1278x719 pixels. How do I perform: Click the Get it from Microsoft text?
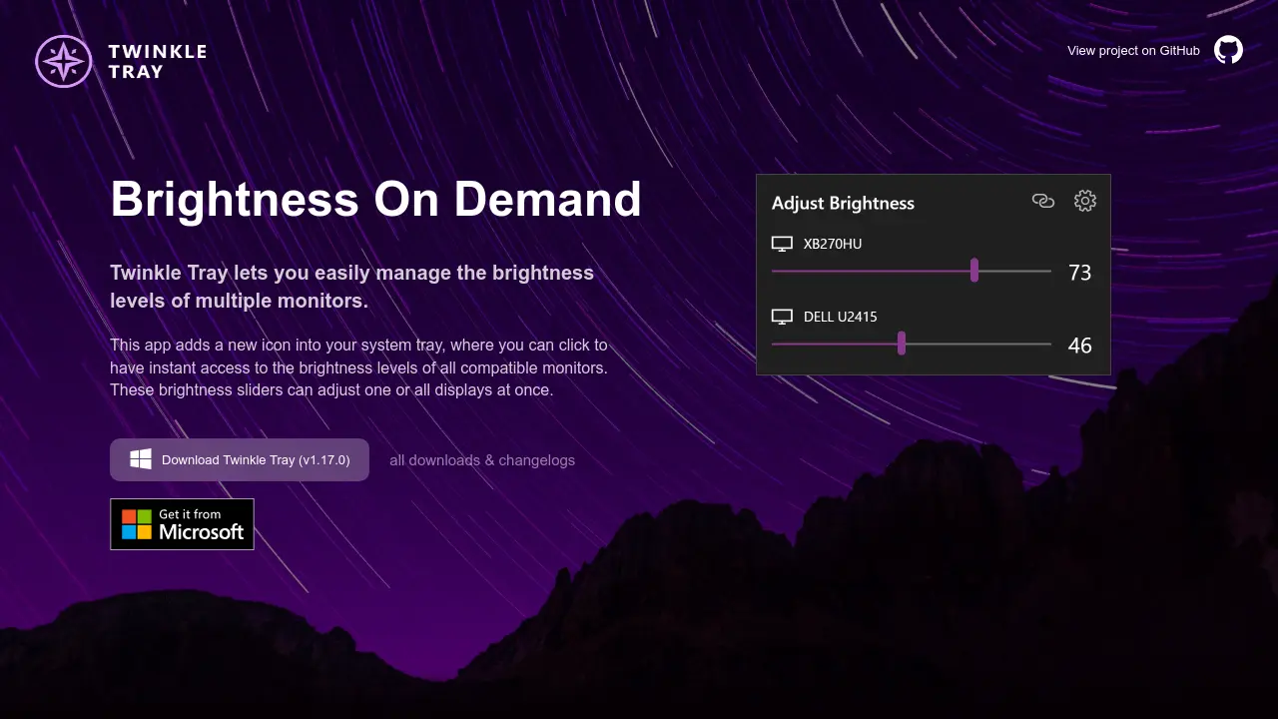pos(201,525)
